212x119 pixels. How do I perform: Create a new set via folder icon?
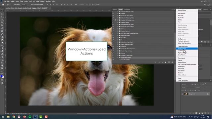pos(166,62)
